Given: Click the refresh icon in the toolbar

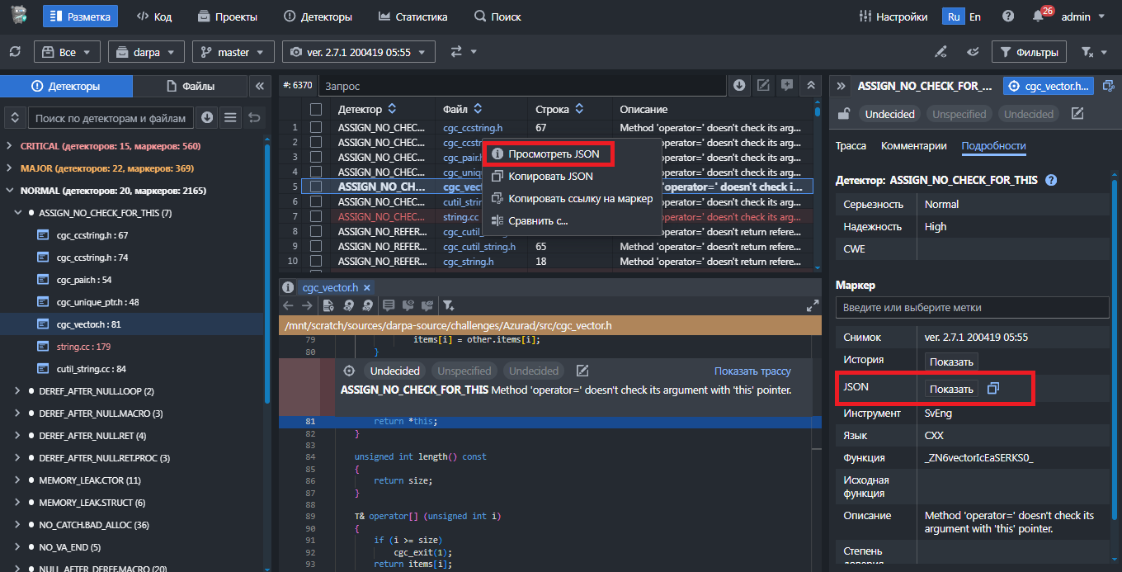Looking at the screenshot, I should point(15,52).
